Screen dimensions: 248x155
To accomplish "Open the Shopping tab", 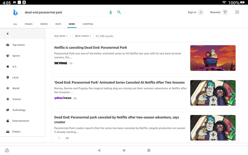I will [88, 24].
